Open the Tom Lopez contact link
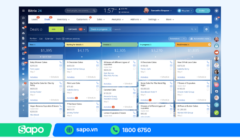Image resolution: width=240 pixels, height=138 pixels. [35, 69]
